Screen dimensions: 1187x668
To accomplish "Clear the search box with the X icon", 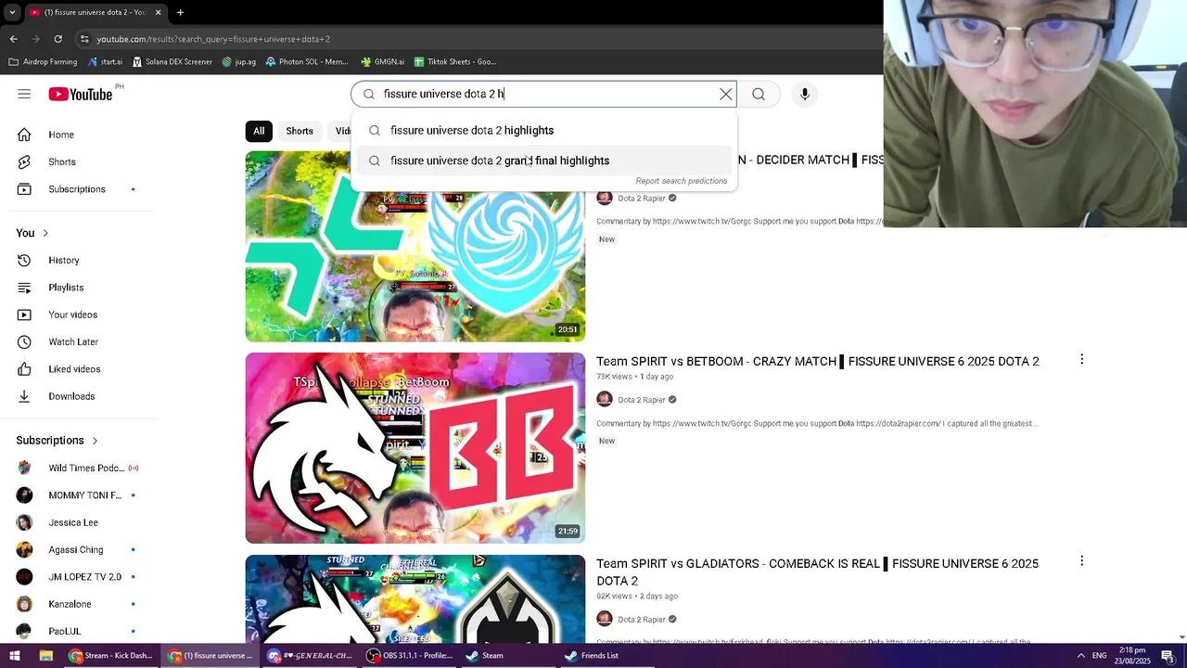I will (726, 94).
